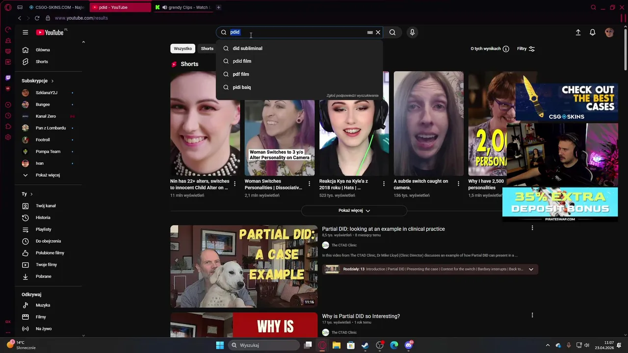Open Steam from the taskbar
This screenshot has height=353, width=628.
tap(365, 345)
